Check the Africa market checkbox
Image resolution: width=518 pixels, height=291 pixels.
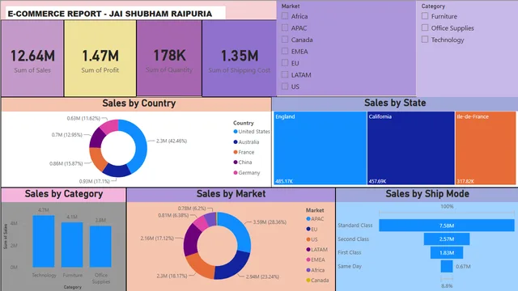pyautogui.click(x=285, y=16)
